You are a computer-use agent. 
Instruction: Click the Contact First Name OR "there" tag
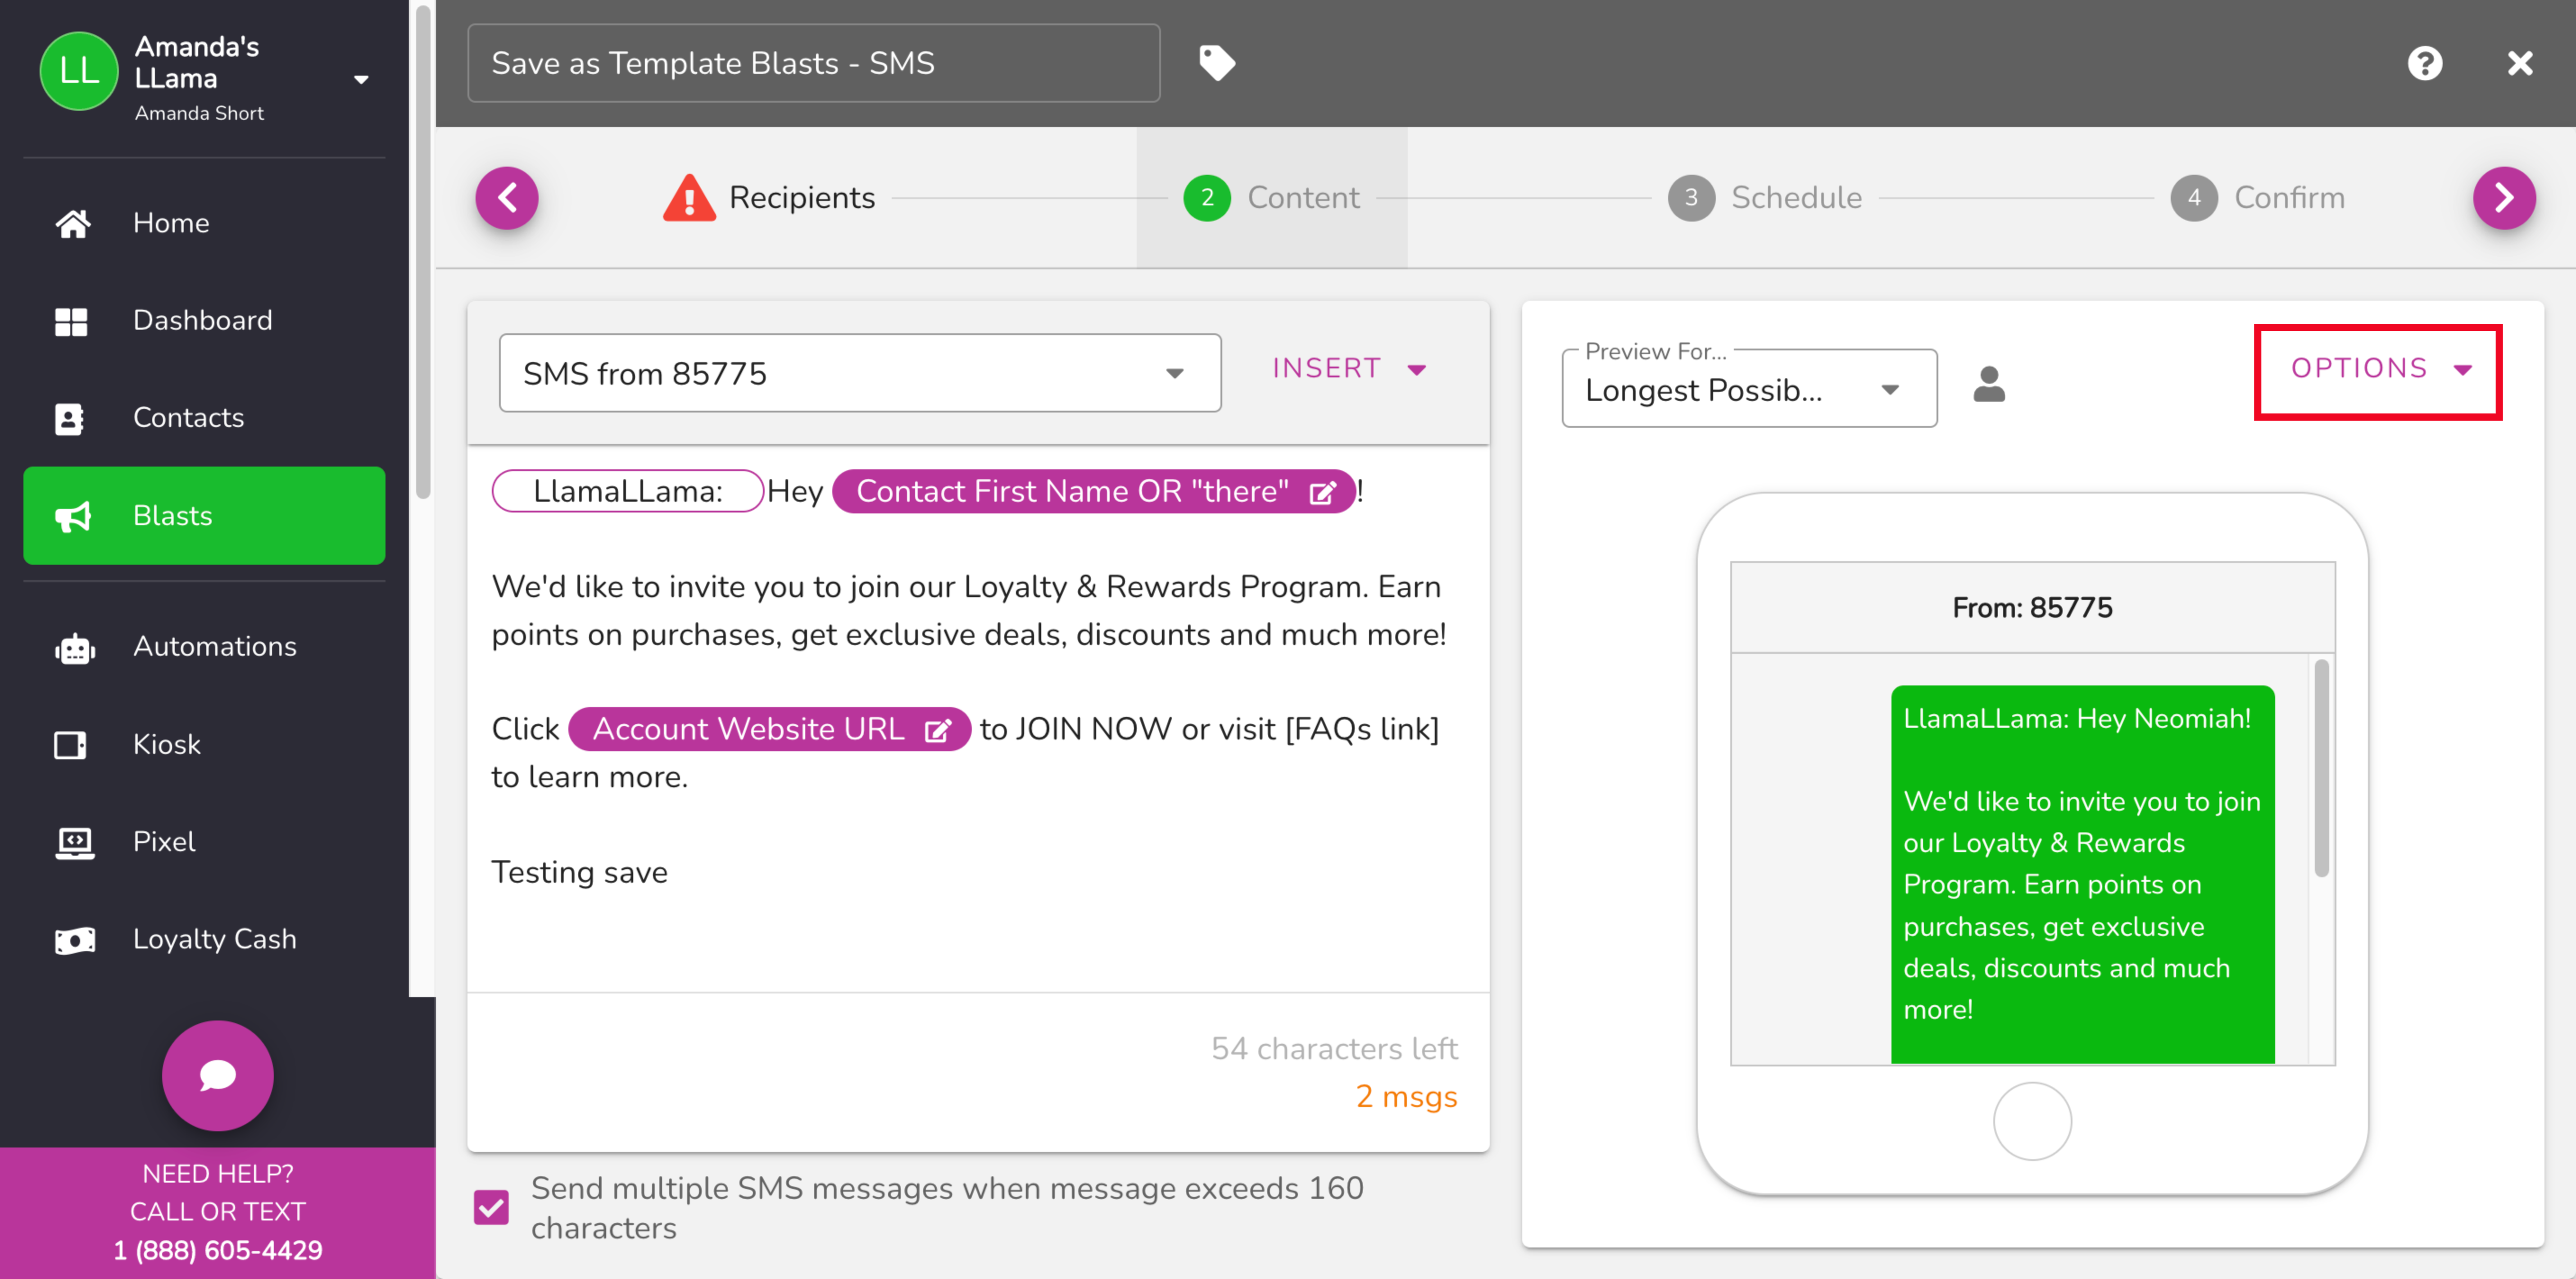(1094, 492)
